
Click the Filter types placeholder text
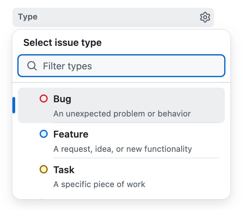point(68,66)
